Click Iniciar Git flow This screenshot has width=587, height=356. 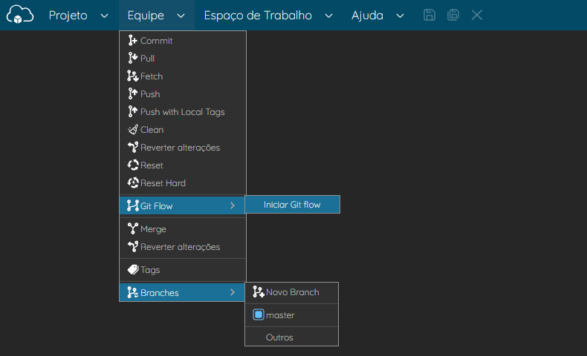[292, 205]
